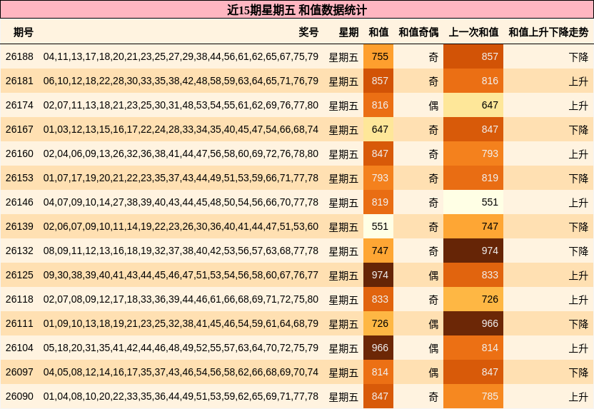Click the numbers list starting 02,07,11,13 in row 26174
594x409 pixels.
coord(181,105)
